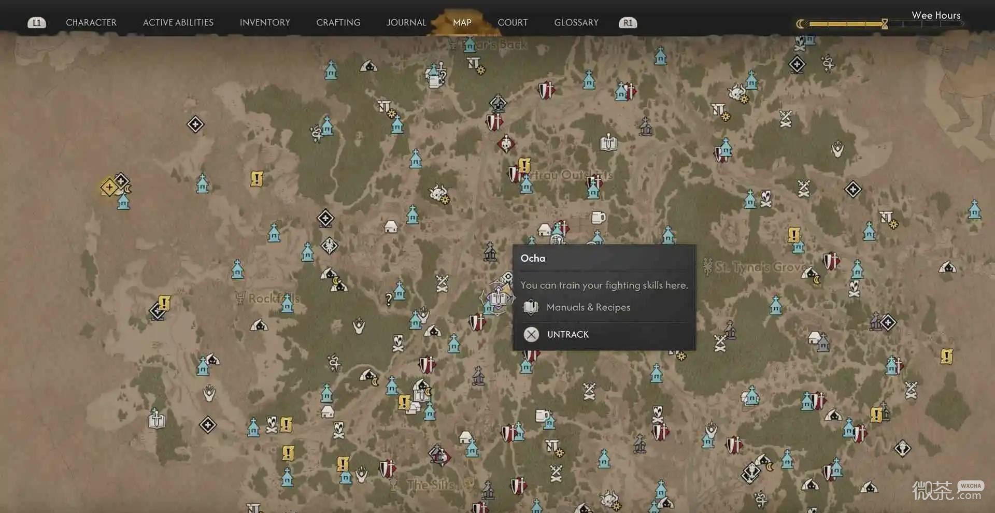Select the highlighted Ocha trainer marker
The width and height of the screenshot is (995, 513).
point(497,297)
